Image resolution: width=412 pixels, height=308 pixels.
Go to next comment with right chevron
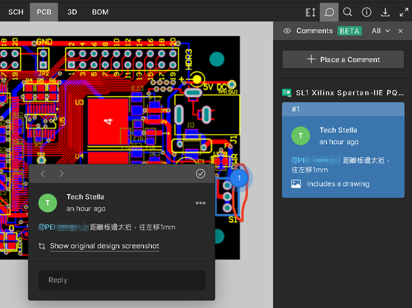coord(62,174)
